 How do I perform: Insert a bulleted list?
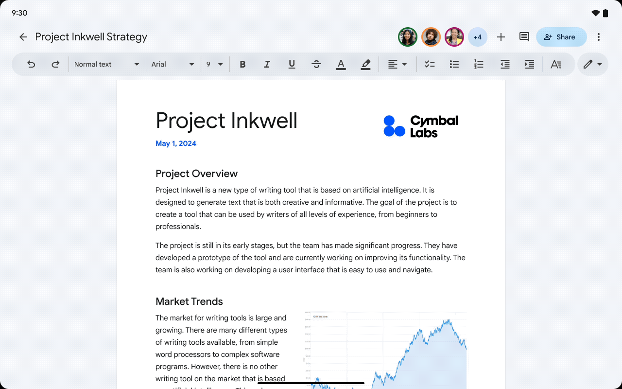tap(454, 64)
